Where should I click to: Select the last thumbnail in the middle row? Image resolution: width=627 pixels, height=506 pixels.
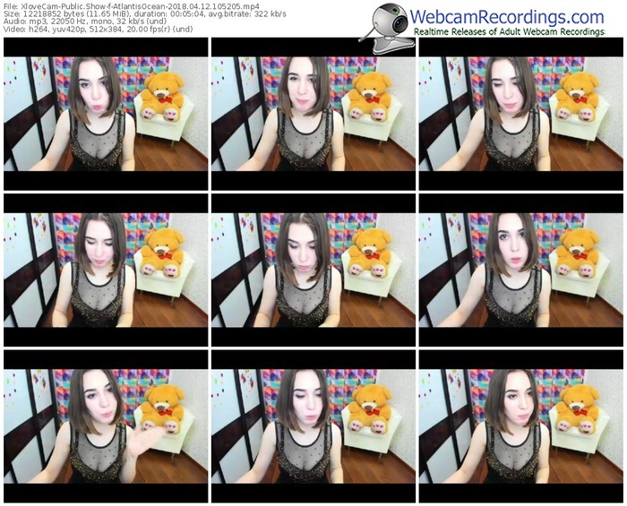tap(520, 270)
